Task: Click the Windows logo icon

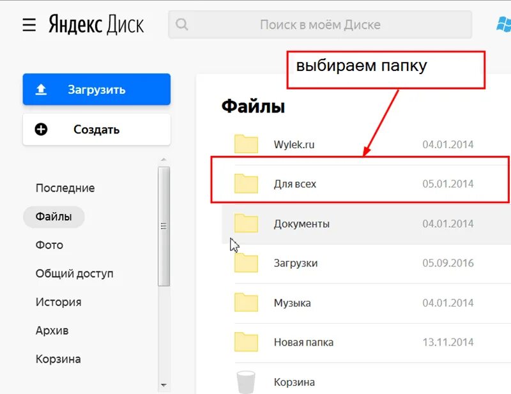Action: tap(504, 25)
